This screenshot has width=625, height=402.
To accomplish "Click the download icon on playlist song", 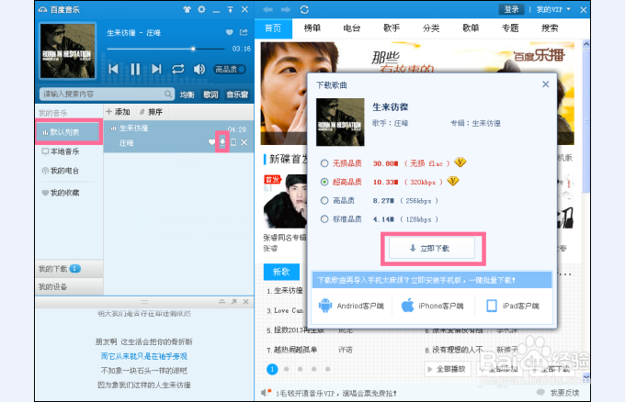I will tap(222, 141).
